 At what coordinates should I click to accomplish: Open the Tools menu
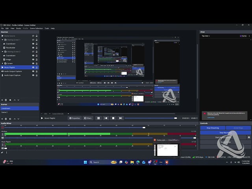tap(46, 28)
